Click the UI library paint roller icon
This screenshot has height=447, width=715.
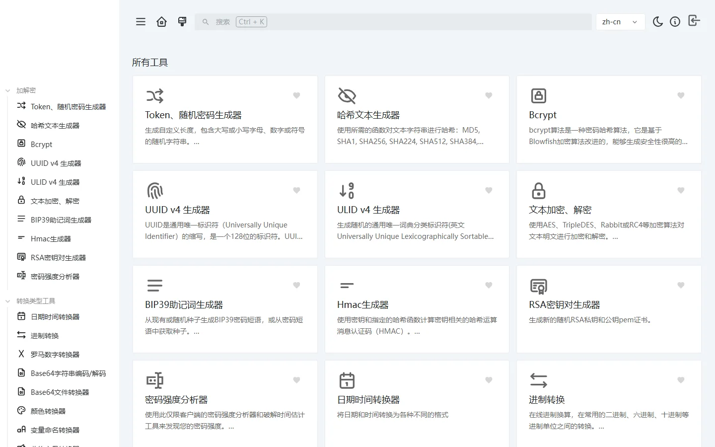[182, 22]
